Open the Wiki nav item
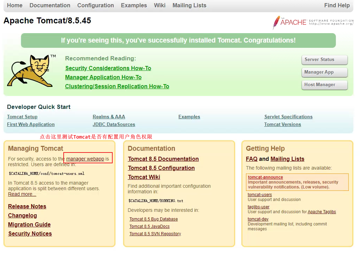 tap(160, 5)
